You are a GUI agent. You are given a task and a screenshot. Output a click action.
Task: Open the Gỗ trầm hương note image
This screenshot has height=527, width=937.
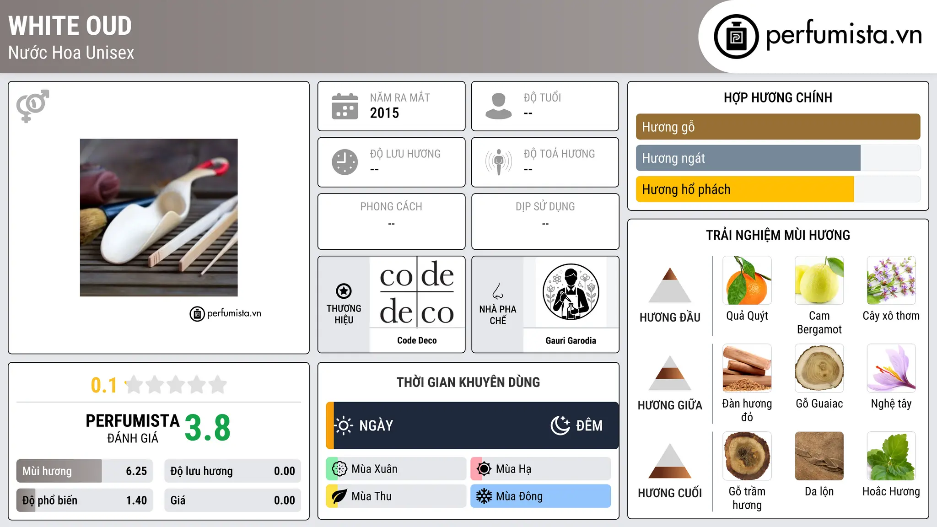747,456
